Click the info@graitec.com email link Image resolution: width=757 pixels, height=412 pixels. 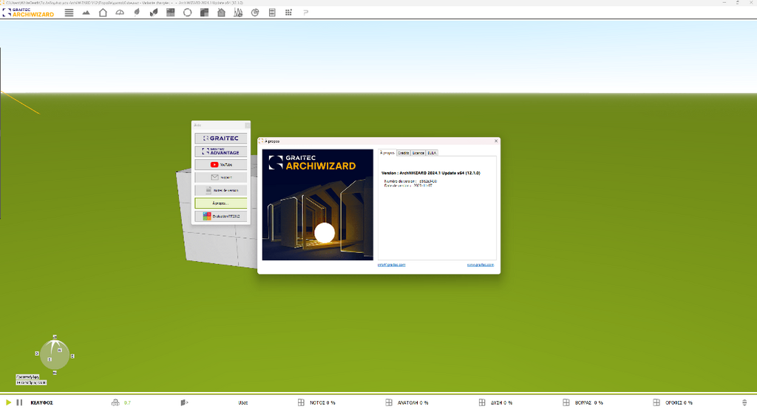[392, 265]
